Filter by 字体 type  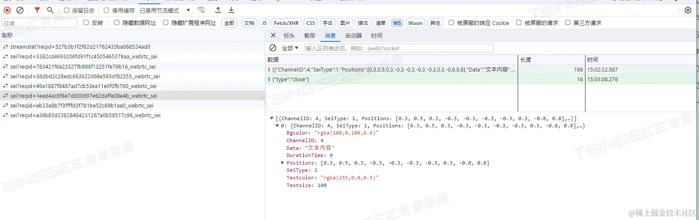coord(327,23)
